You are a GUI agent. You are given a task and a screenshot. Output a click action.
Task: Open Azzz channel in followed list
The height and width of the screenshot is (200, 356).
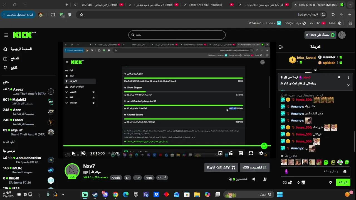click(x=28, y=112)
